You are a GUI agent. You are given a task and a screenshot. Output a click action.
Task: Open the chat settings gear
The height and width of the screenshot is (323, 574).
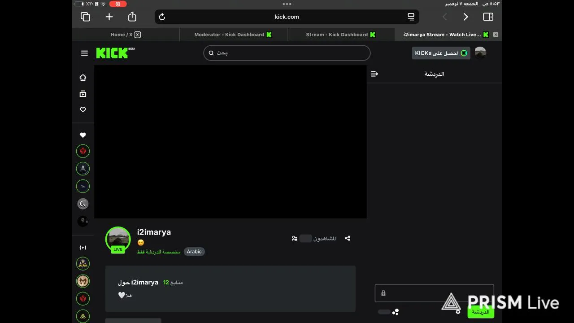458,312
